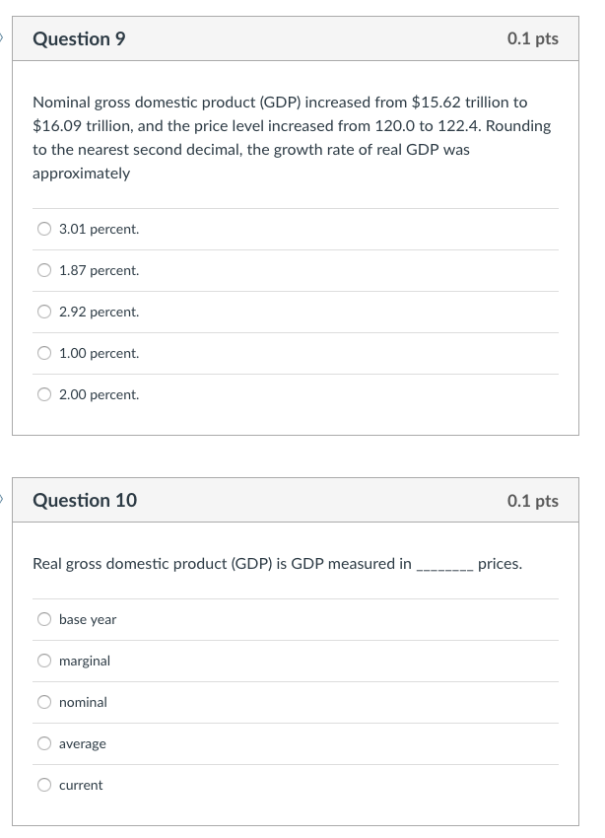Choose the 2.00 percent option
This screenshot has height=838, width=605.
click(44, 394)
